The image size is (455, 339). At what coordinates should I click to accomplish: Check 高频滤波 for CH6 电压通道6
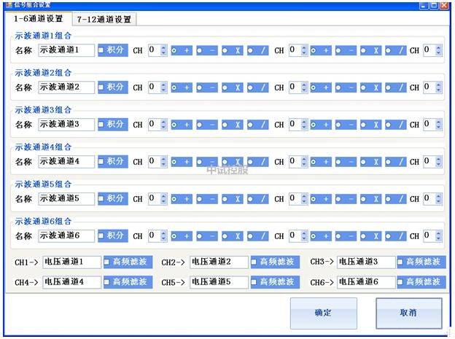[401, 281]
